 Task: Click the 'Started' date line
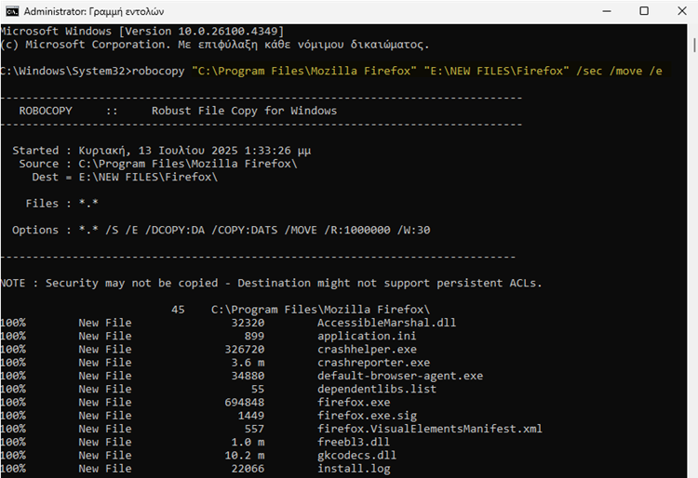162,151
